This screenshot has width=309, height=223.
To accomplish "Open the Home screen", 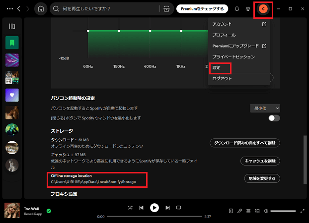I will click(x=41, y=9).
